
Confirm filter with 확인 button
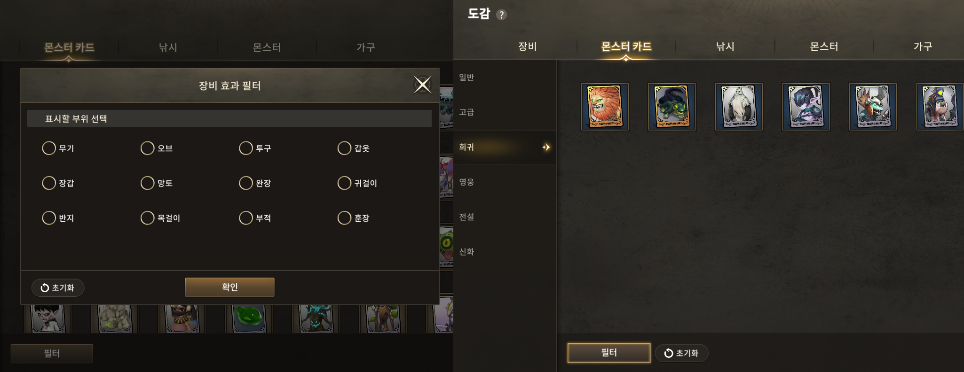[229, 287]
